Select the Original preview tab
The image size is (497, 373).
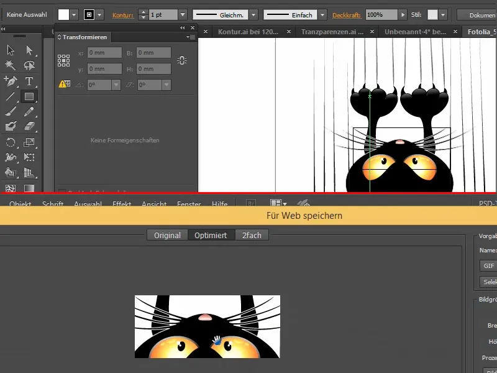[167, 236]
